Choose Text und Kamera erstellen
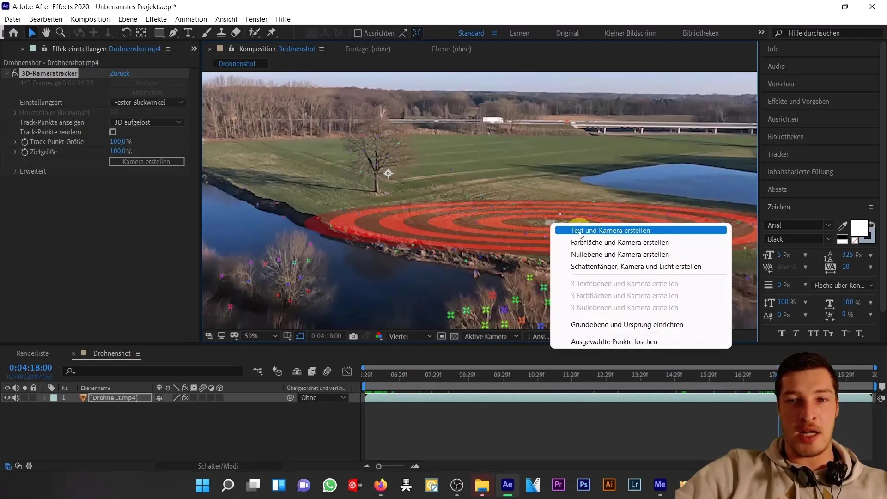 coord(641,231)
